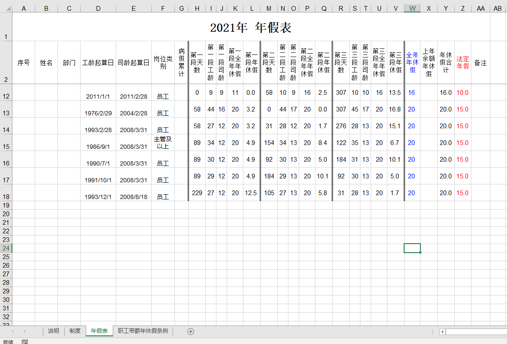Click the 备注 header cell
The width and height of the screenshot is (507, 344).
tap(480, 63)
